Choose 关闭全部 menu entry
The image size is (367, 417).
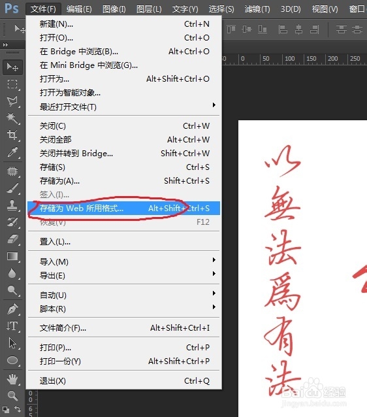pos(124,140)
